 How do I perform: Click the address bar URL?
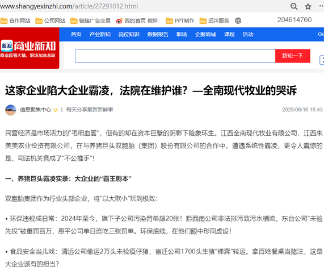[x=69, y=6]
